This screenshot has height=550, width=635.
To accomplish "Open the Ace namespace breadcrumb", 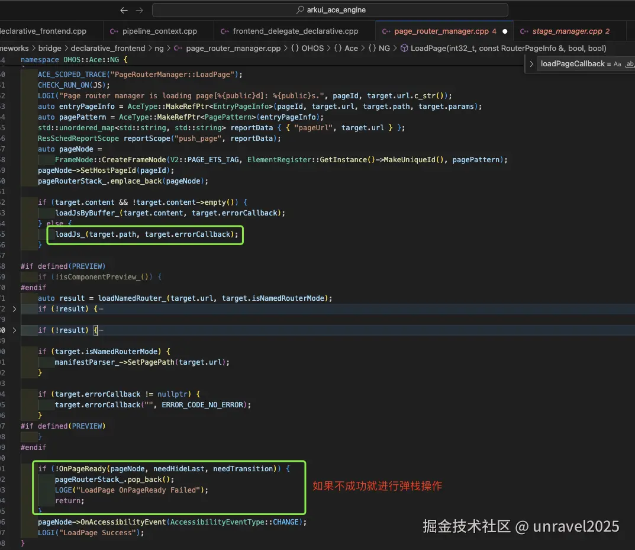I will (351, 48).
